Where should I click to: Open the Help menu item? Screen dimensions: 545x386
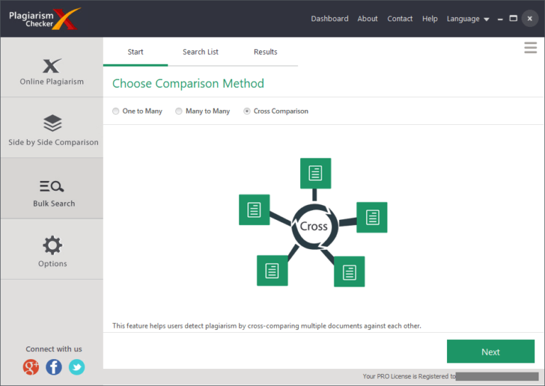coord(430,18)
